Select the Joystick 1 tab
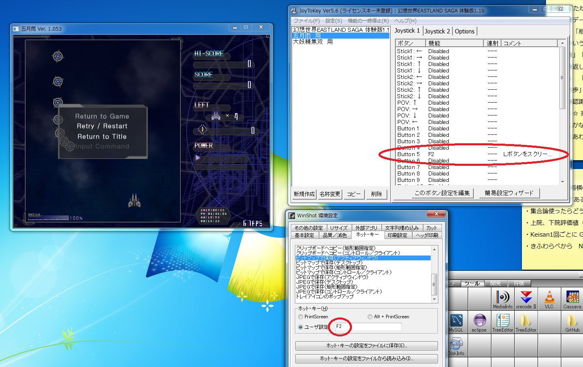The image size is (583, 367). [x=407, y=31]
